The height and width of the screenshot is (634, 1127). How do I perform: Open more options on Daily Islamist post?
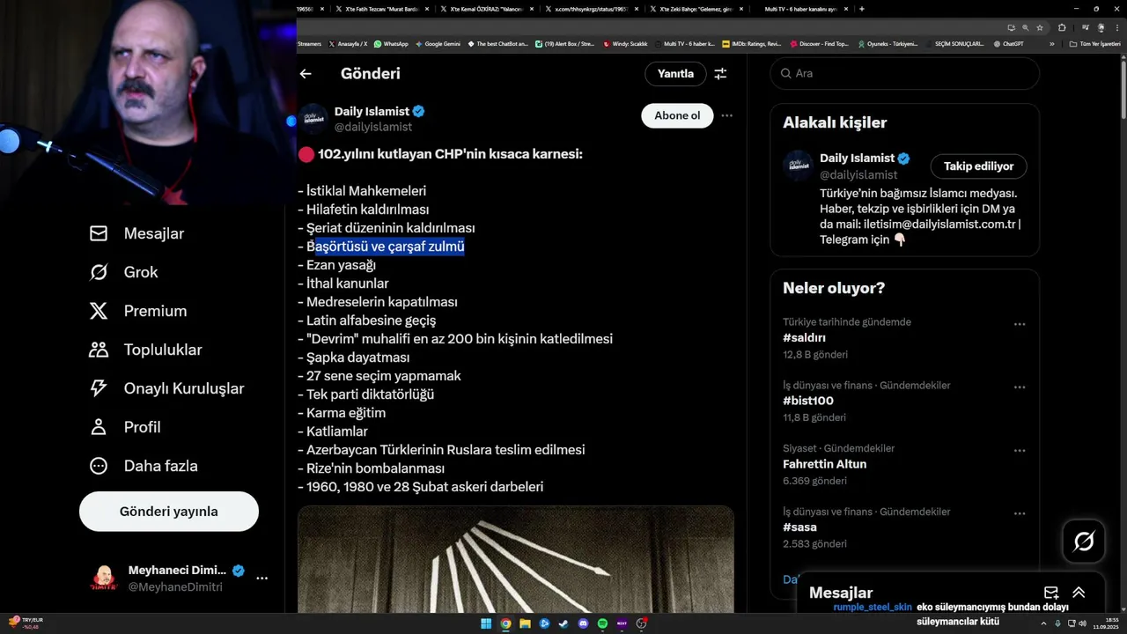click(726, 115)
